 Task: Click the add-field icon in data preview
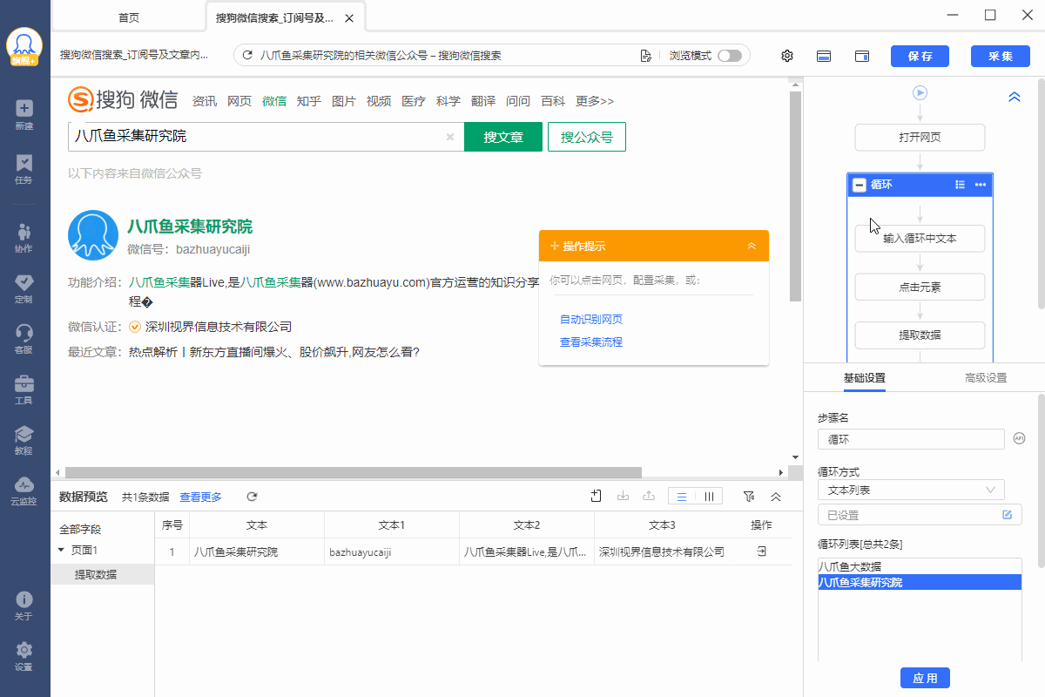click(x=597, y=496)
